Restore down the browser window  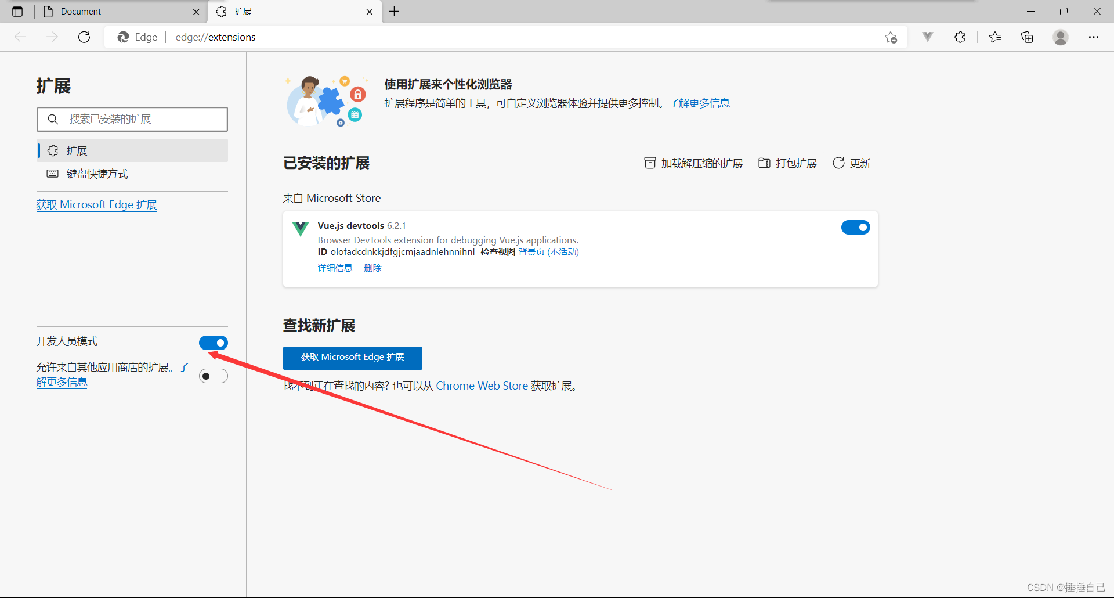pyautogui.click(x=1064, y=12)
